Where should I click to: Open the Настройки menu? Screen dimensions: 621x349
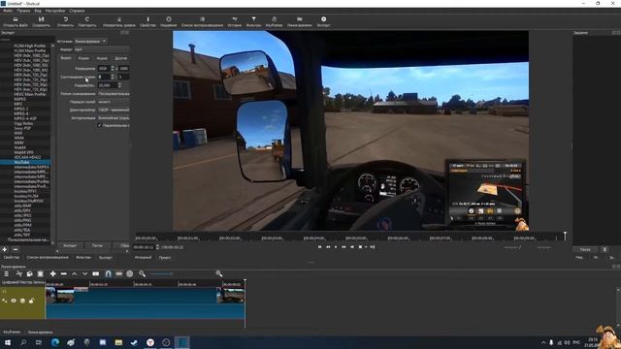click(x=55, y=11)
